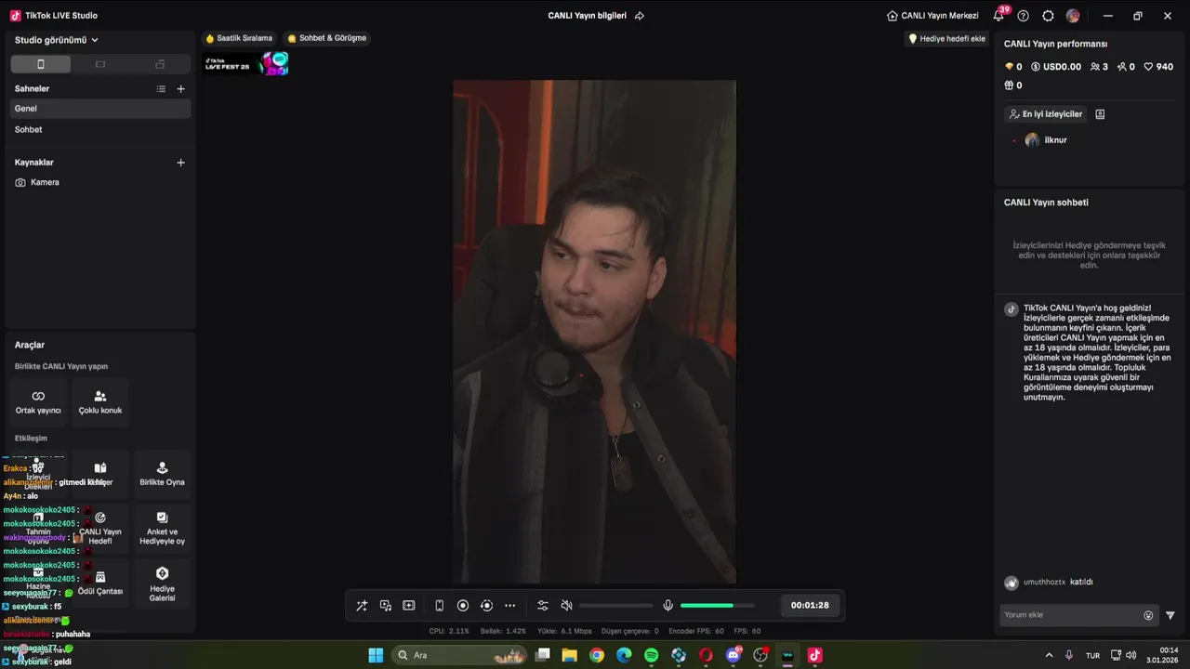Add a new scene with Sahneler plus
1190x669 pixels.
181,88
